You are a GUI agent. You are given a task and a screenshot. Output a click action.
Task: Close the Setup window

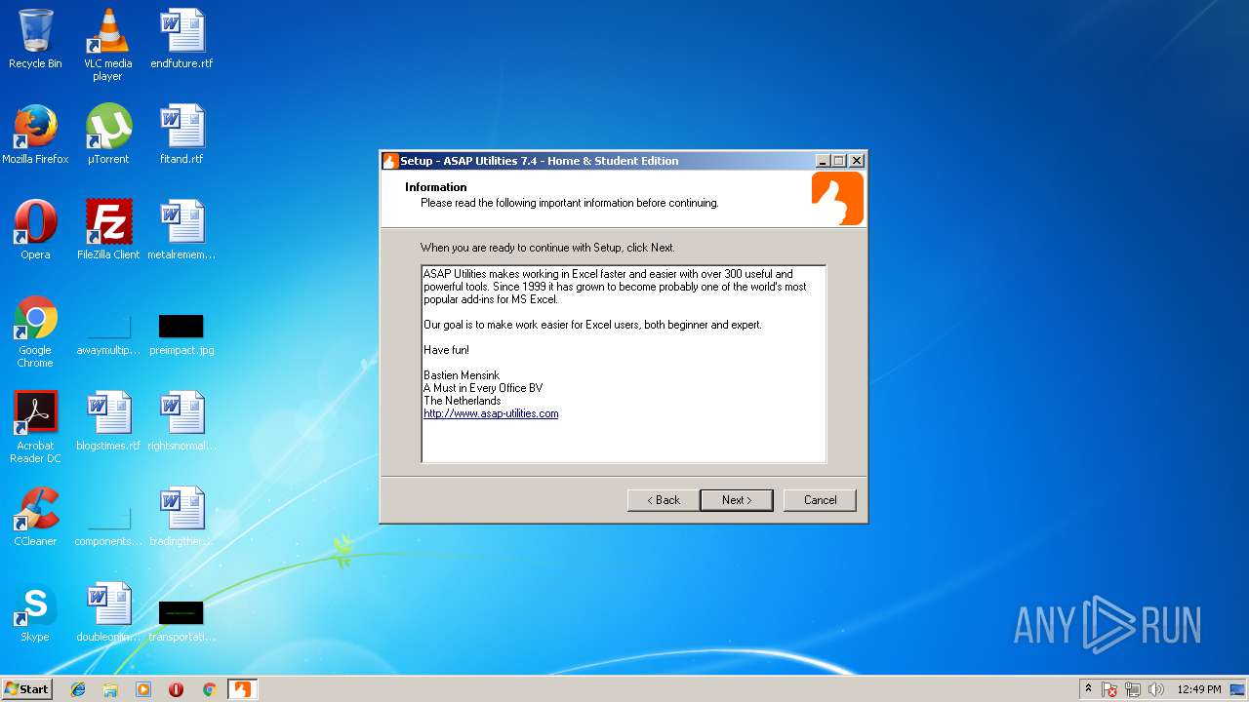[x=857, y=161]
